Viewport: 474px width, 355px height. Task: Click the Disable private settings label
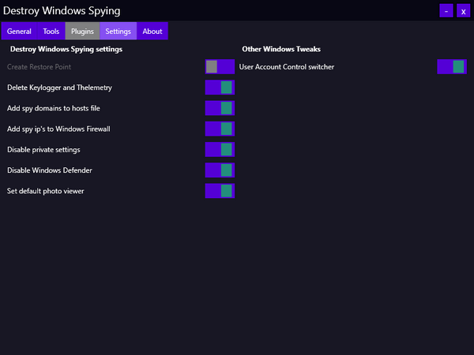click(43, 149)
